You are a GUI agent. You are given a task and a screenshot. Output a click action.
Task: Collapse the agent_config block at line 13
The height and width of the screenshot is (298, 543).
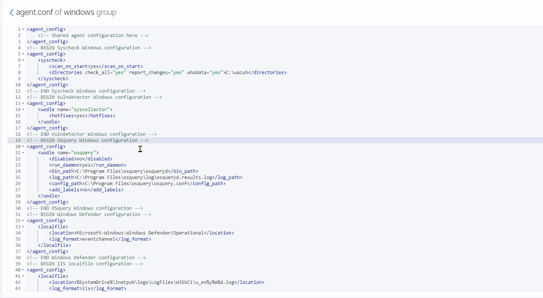coord(23,103)
